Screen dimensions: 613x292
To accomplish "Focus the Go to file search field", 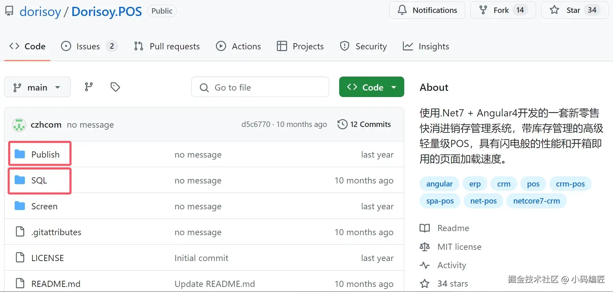I will (260, 87).
